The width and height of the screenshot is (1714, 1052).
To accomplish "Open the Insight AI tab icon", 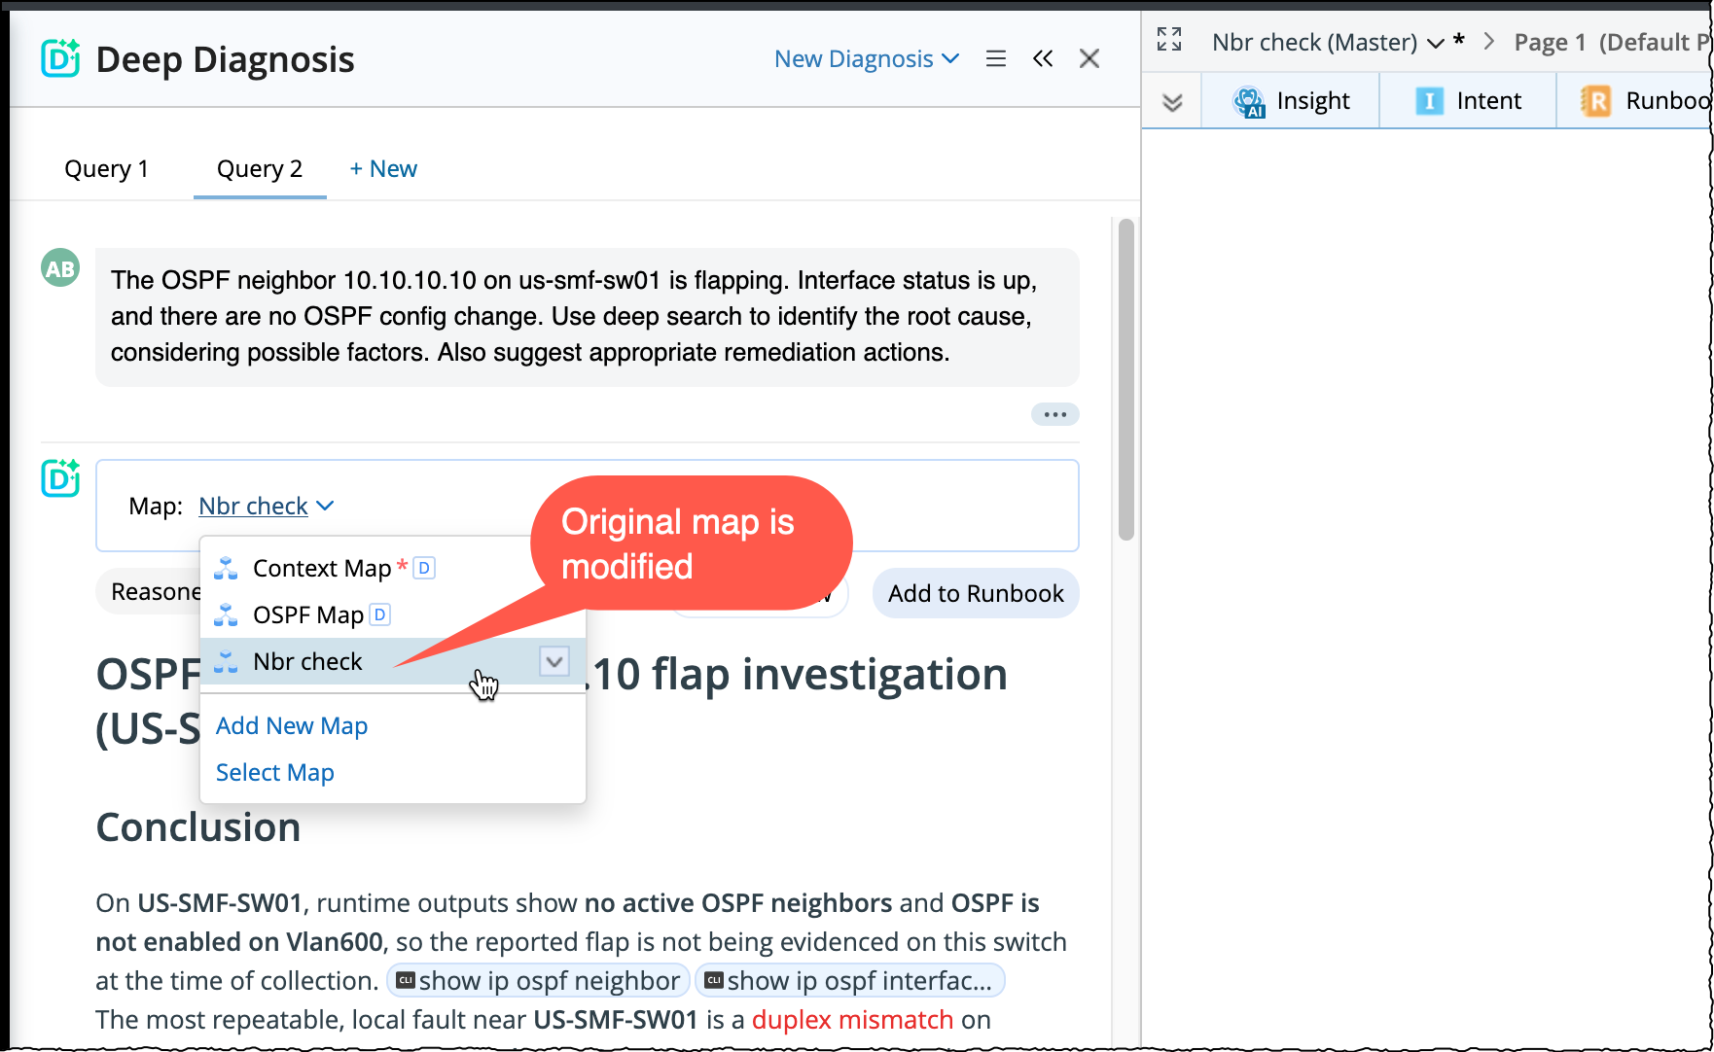I will pos(1249,101).
